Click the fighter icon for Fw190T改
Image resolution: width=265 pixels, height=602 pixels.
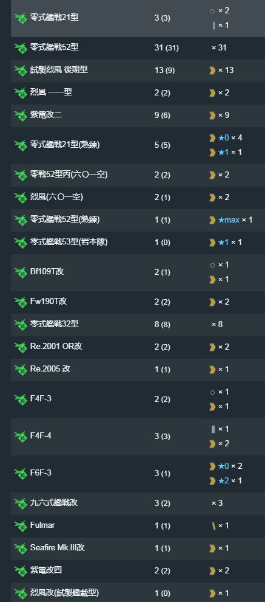tap(20, 302)
